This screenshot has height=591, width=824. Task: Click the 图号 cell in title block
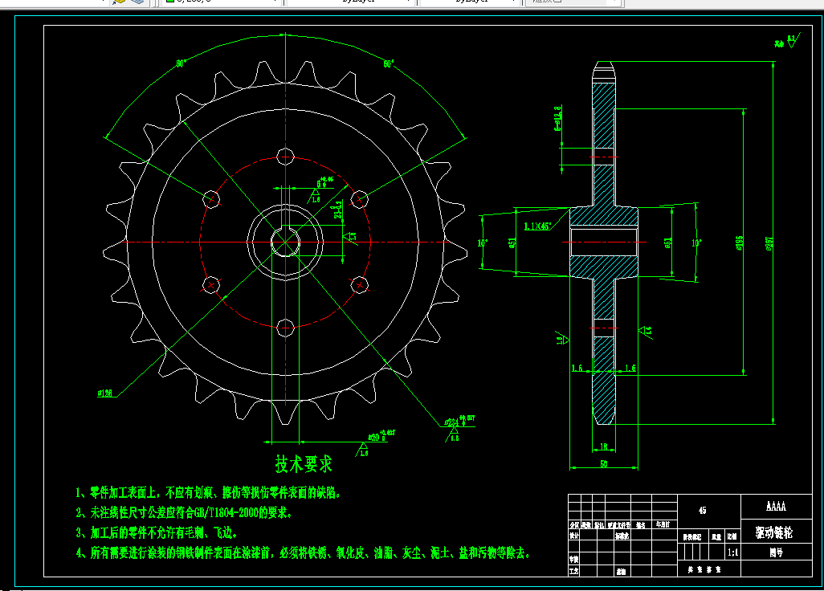(x=776, y=552)
